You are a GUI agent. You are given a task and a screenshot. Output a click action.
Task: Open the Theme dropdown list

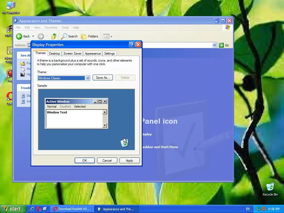88,78
